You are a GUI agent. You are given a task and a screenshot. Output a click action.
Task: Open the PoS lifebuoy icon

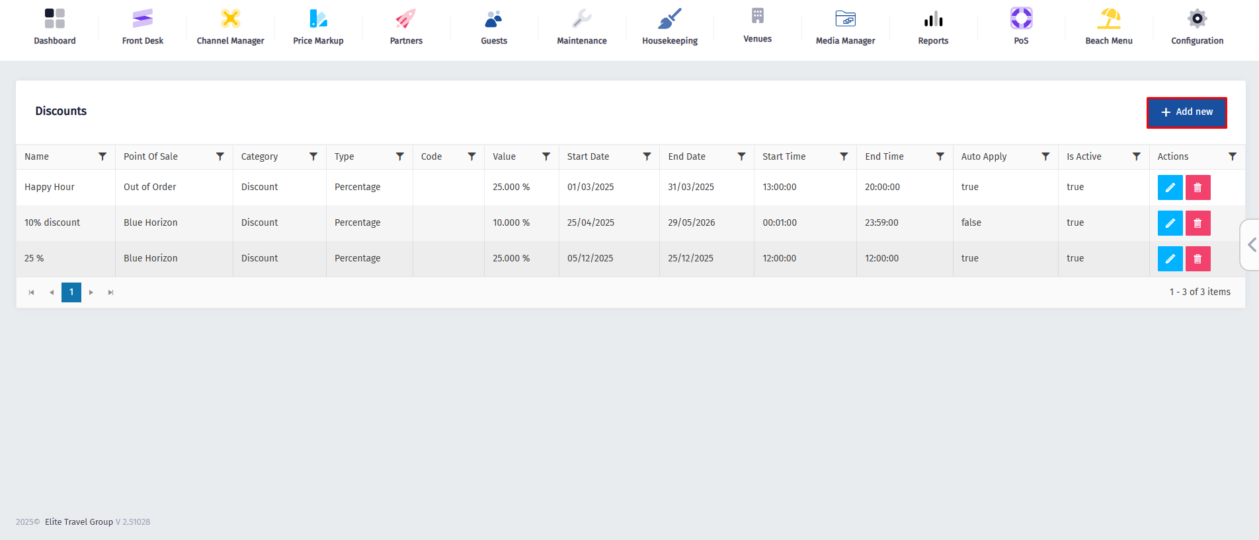[1021, 18]
